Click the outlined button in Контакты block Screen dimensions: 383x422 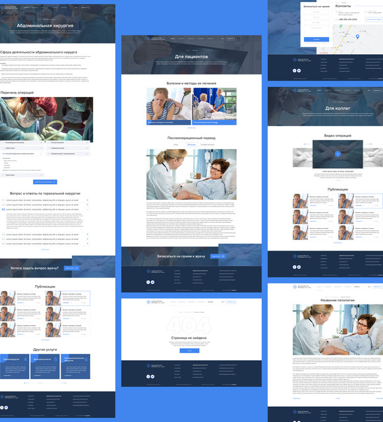pyautogui.click(x=374, y=19)
